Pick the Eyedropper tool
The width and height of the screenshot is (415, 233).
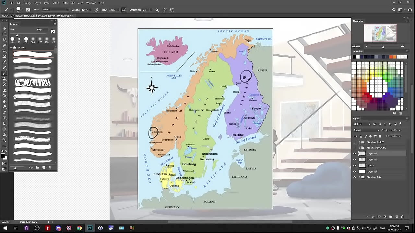(x=4, y=62)
